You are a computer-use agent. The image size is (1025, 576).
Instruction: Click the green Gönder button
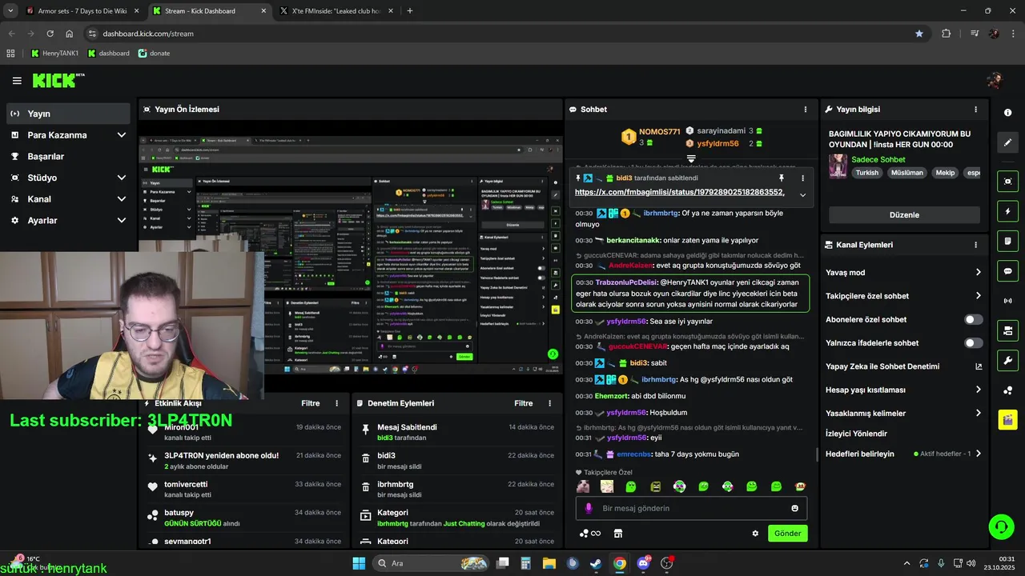[787, 534]
